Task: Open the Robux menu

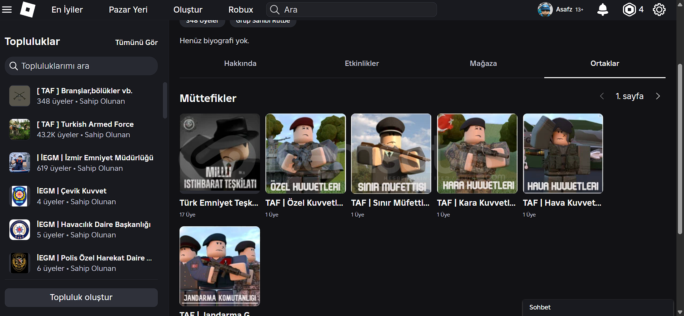Action: [x=241, y=10]
